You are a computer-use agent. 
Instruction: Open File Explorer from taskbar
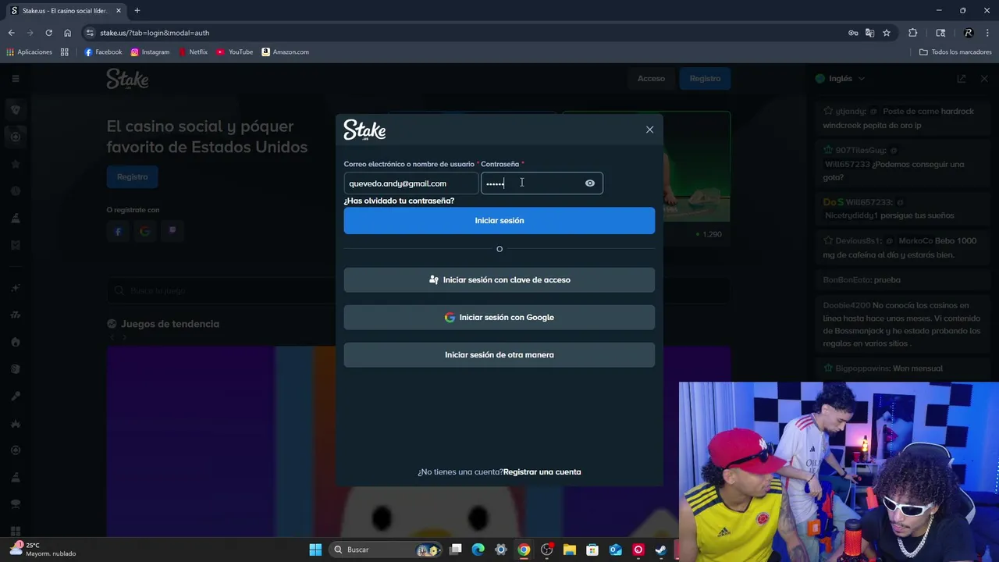click(569, 550)
